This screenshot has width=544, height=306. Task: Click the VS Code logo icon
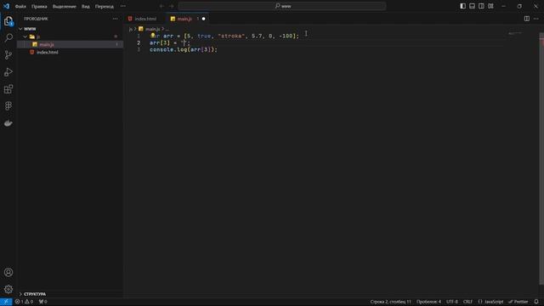[x=6, y=6]
